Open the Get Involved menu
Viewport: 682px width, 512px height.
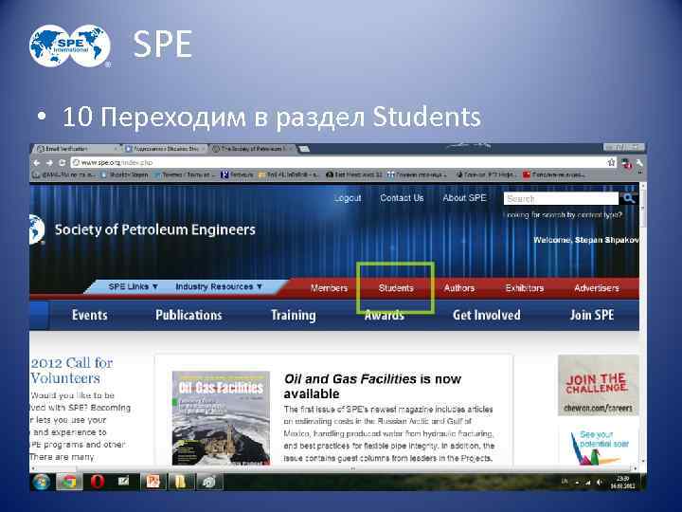point(486,315)
